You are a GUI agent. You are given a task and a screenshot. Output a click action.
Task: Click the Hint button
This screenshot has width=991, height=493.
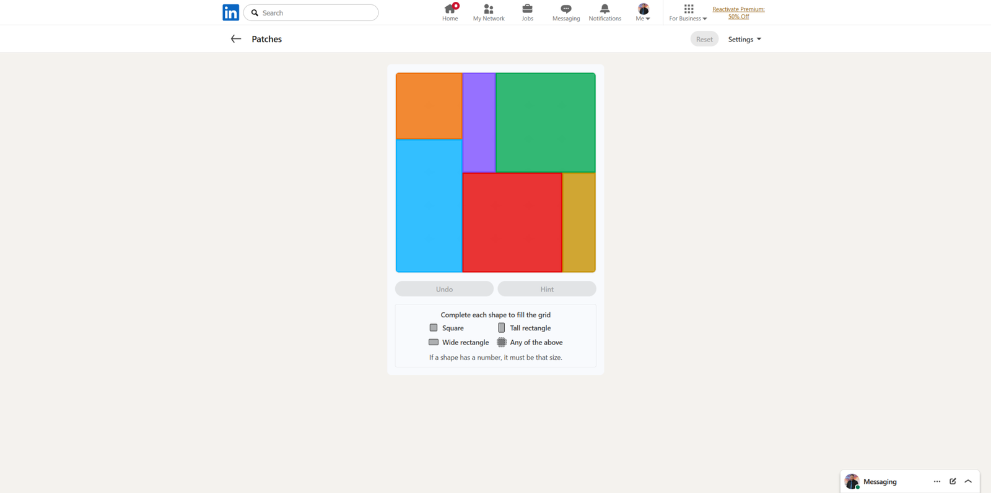(546, 289)
